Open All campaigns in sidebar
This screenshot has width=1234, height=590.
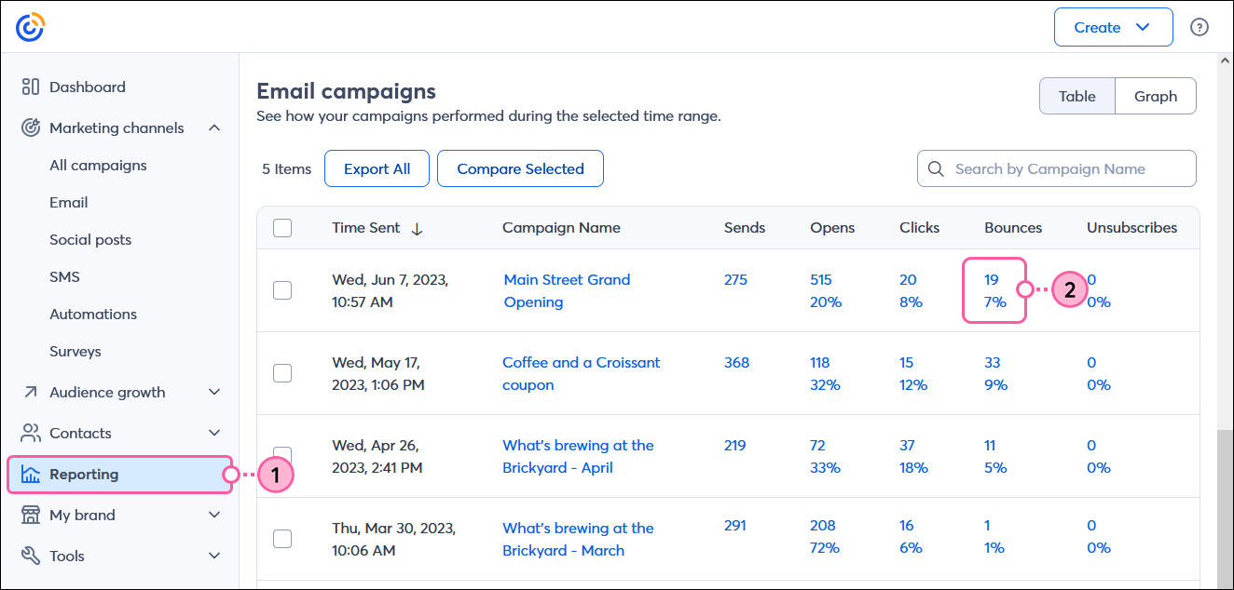(x=98, y=165)
